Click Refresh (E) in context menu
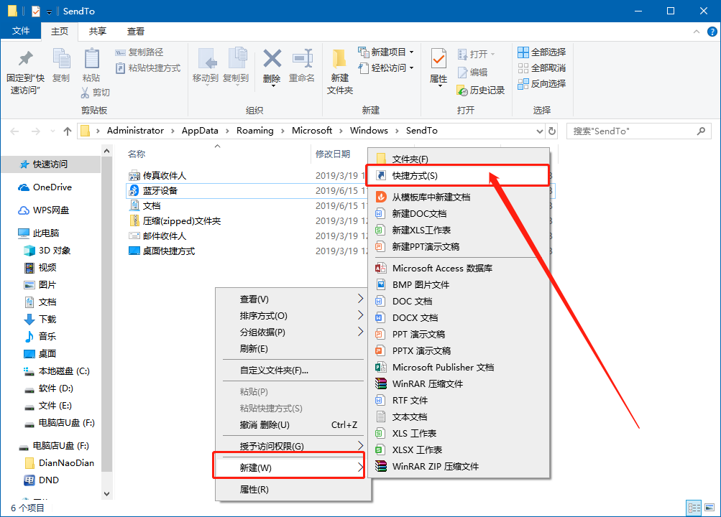The height and width of the screenshot is (517, 721). click(x=293, y=349)
